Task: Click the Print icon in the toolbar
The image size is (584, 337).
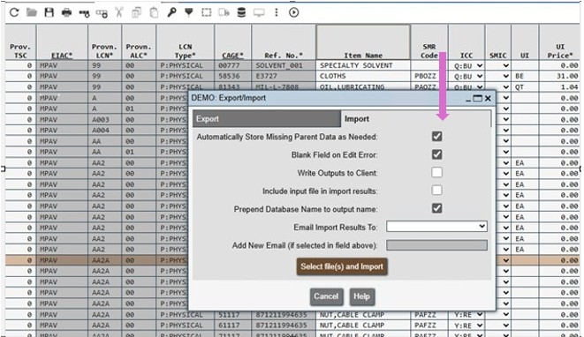Action: click(66, 12)
